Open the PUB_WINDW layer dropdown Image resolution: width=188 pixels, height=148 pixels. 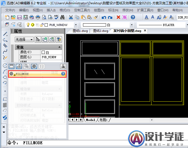[x=76, y=25]
